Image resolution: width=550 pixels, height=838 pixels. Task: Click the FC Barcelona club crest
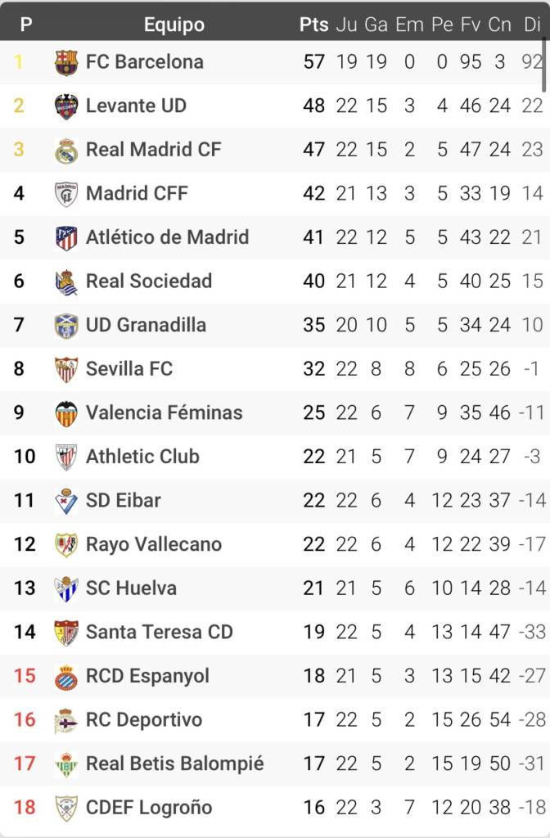(66, 62)
